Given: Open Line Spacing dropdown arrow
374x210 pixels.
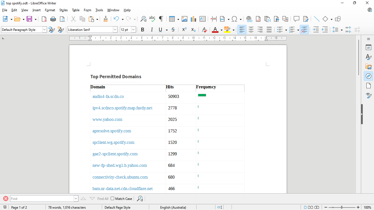Looking at the screenshot, I should pos(341,30).
